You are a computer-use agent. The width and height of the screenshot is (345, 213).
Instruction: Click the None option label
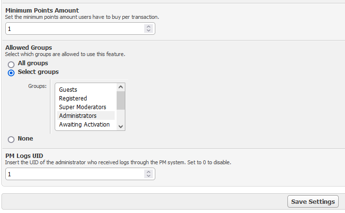coord(26,139)
